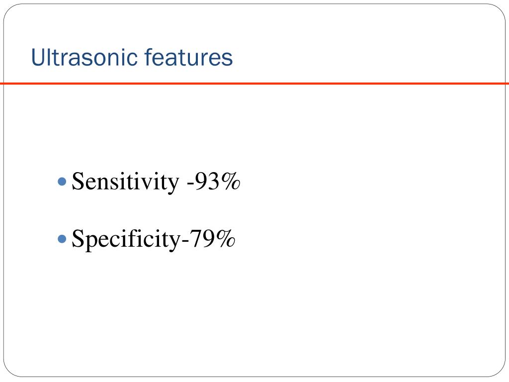Click the blue bullet before Sensitivity
Image resolution: width=509 pixels, height=382 pixels.
pyautogui.click(x=62, y=181)
